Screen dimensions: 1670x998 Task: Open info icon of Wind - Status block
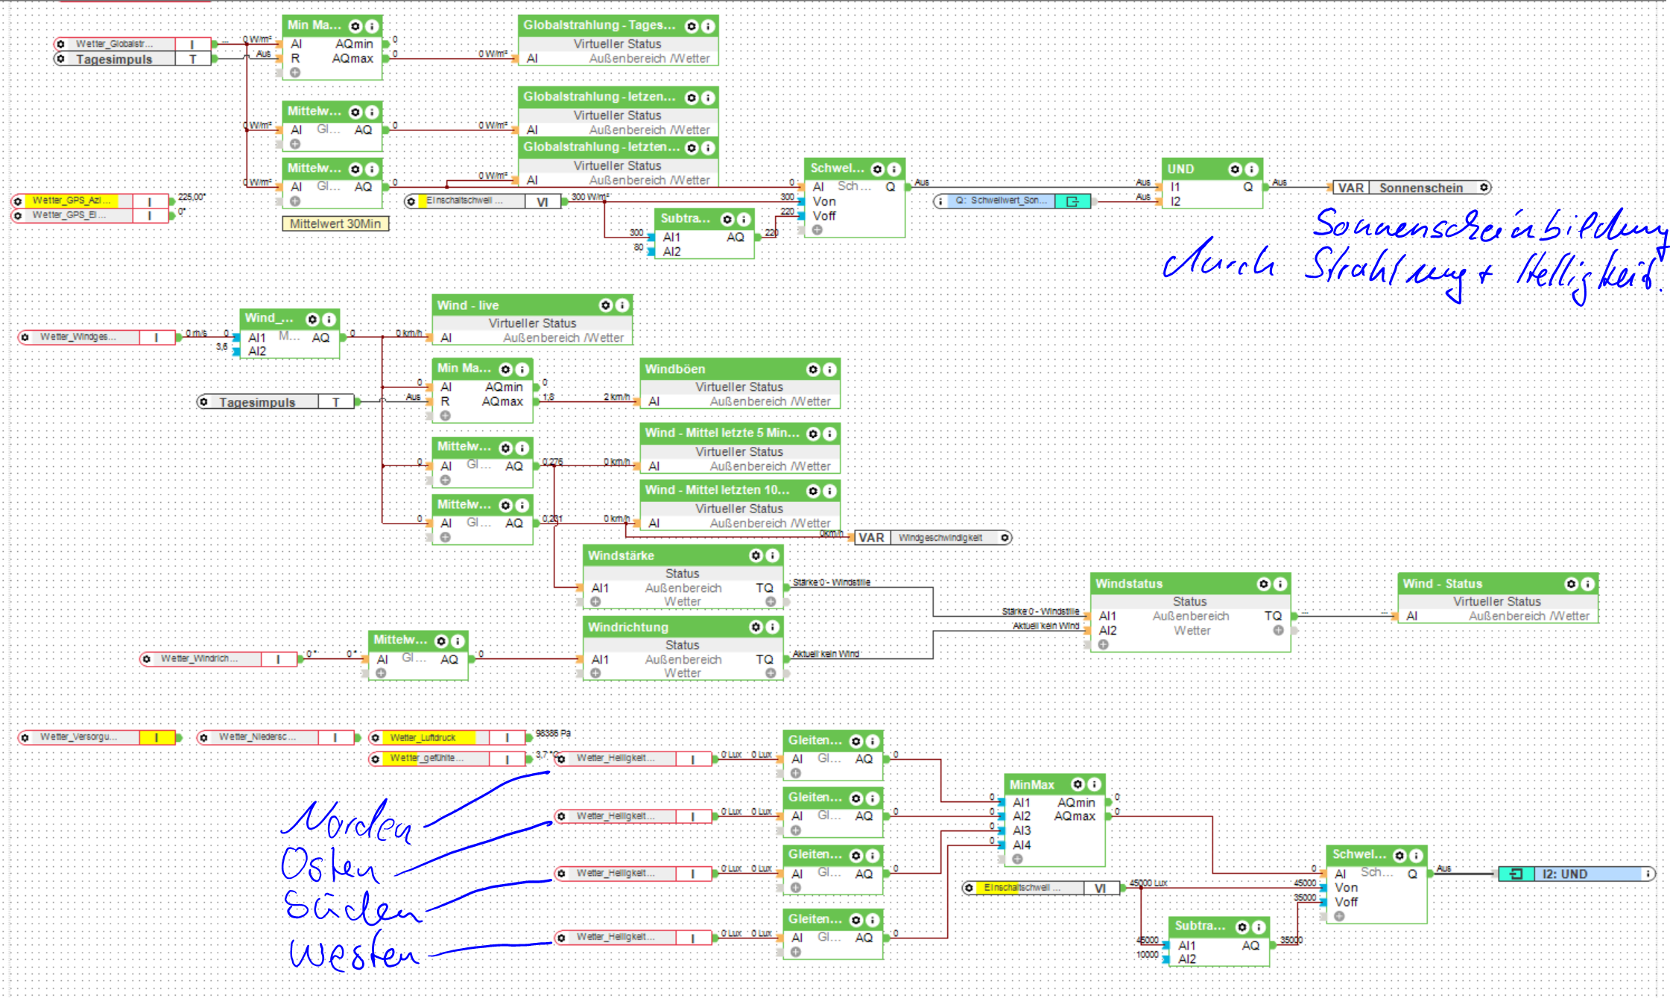[1587, 584]
